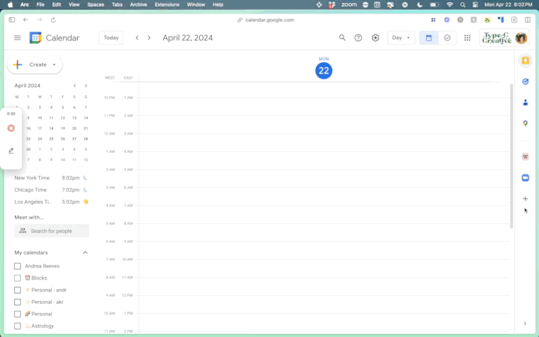This screenshot has width=539, height=337.
Task: Toggle the Blocks calendar checkbox
Action: 18,278
